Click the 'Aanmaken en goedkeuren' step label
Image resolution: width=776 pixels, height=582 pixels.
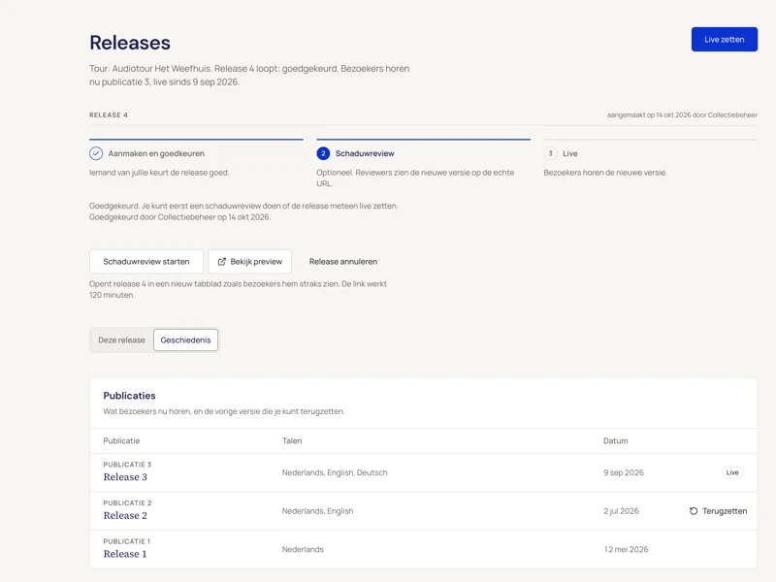tap(156, 153)
